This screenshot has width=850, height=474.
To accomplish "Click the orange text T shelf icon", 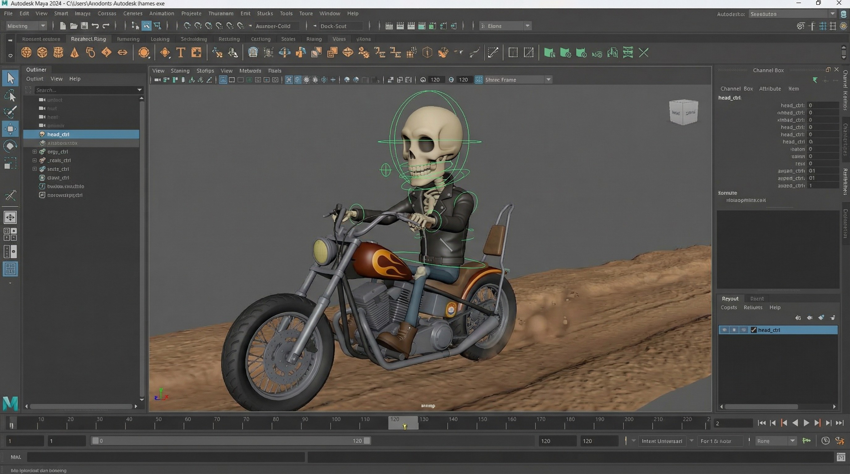I will click(x=180, y=52).
